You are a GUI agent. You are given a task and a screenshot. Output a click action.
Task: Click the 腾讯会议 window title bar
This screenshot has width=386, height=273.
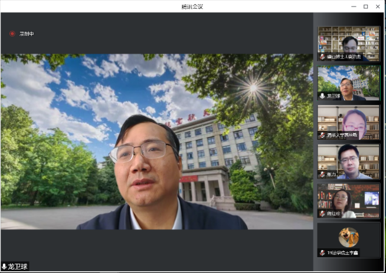(193, 6)
